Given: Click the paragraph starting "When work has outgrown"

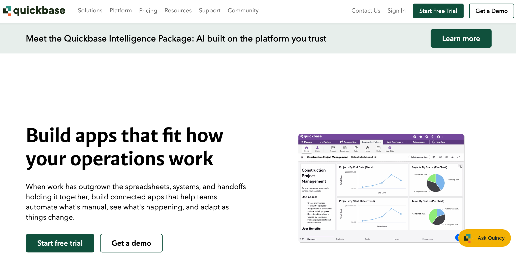Looking at the screenshot, I should pos(136,202).
